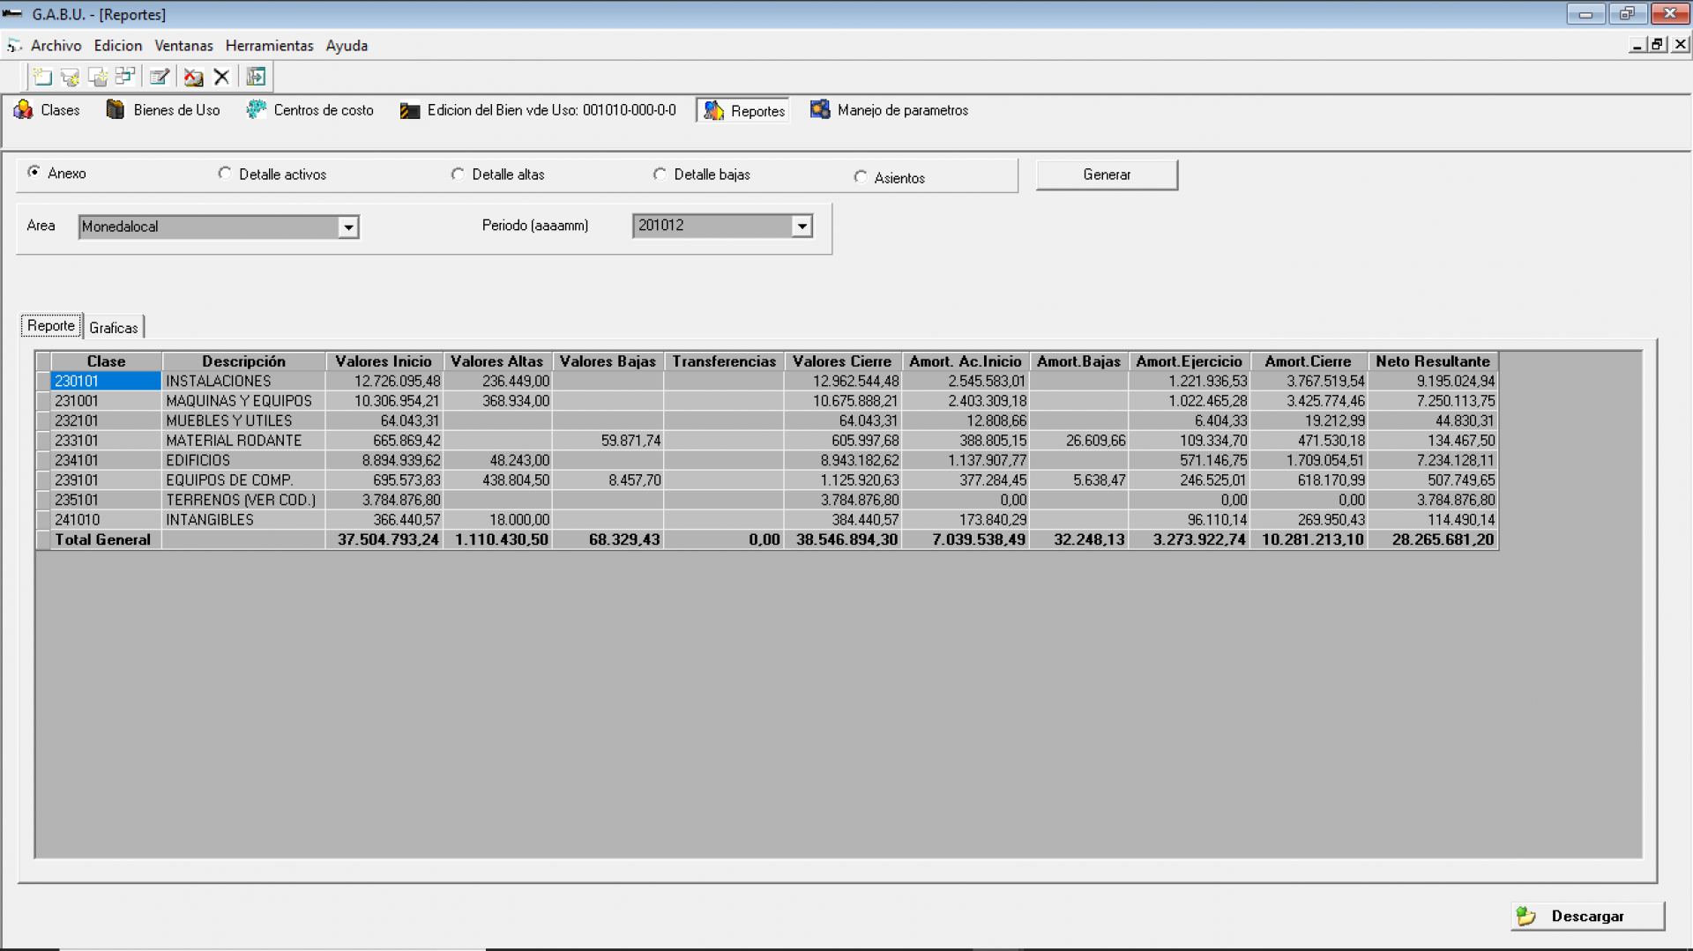This screenshot has width=1693, height=951.
Task: Select the EDIFICIOS row description cell
Action: [x=243, y=460]
